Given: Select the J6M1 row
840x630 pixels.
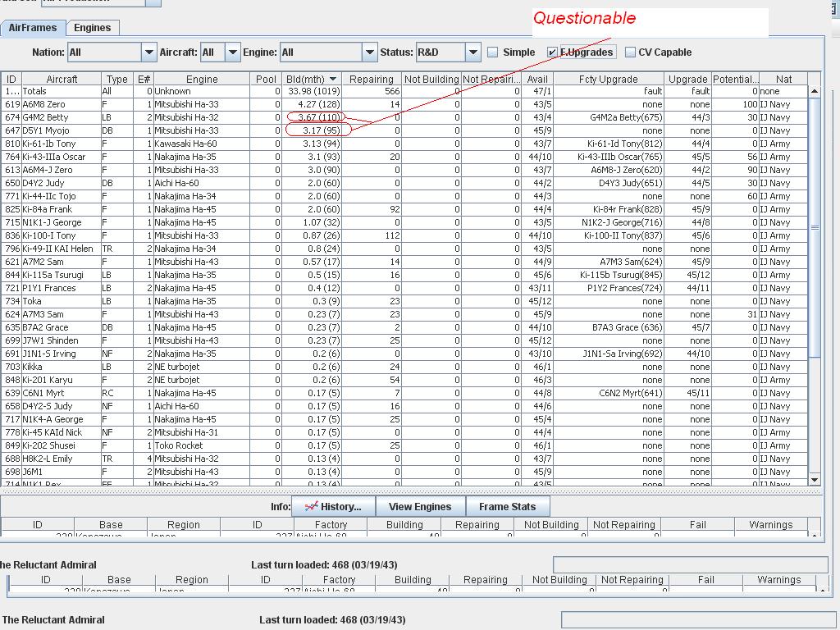Looking at the screenshot, I should click(x=404, y=472).
